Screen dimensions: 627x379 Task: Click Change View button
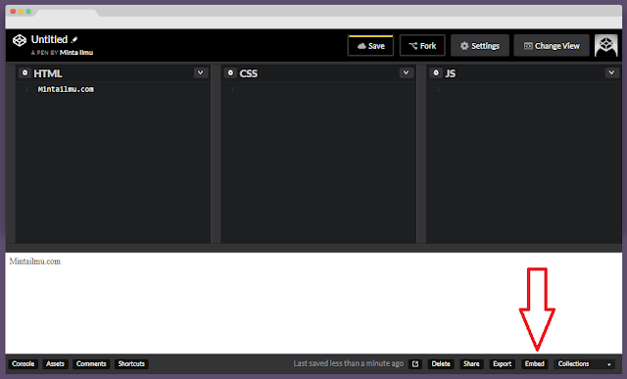(x=552, y=46)
